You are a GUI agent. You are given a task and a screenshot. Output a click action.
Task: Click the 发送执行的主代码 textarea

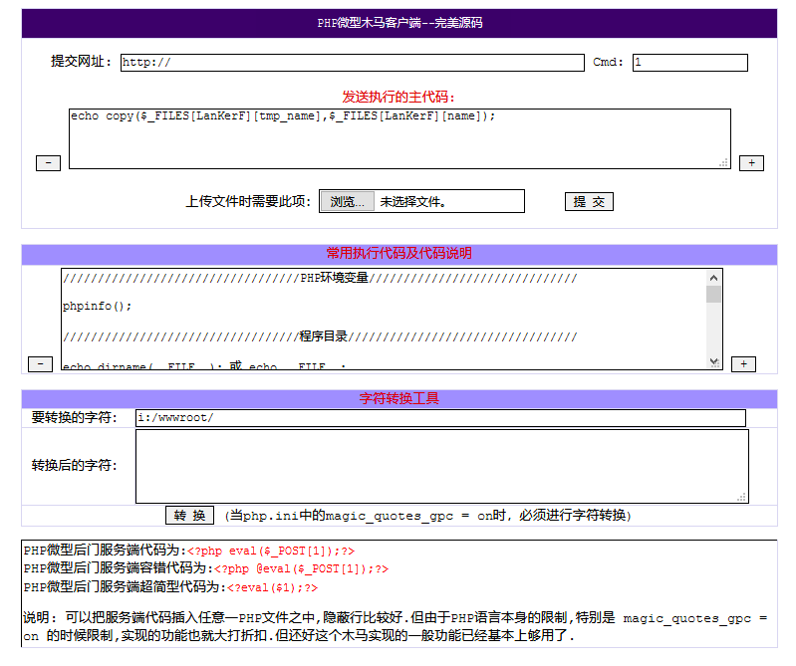click(x=399, y=138)
